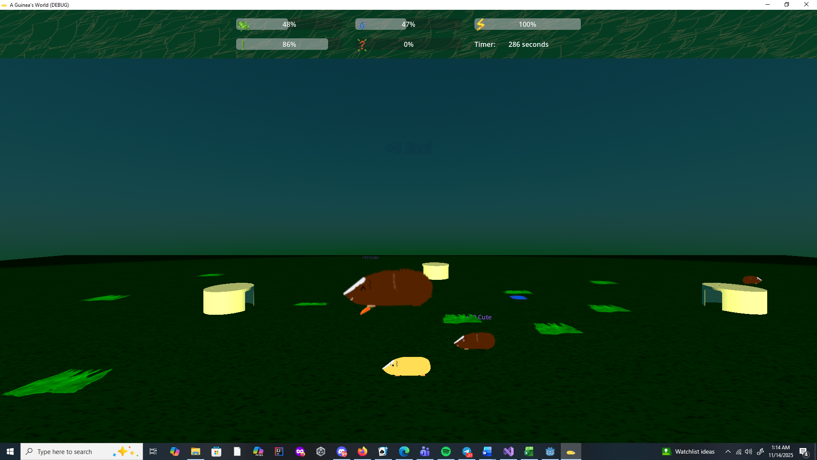Viewport: 817px width, 460px height.
Task: Click the orange carrot under the big guinea pig
Action: 366,310
